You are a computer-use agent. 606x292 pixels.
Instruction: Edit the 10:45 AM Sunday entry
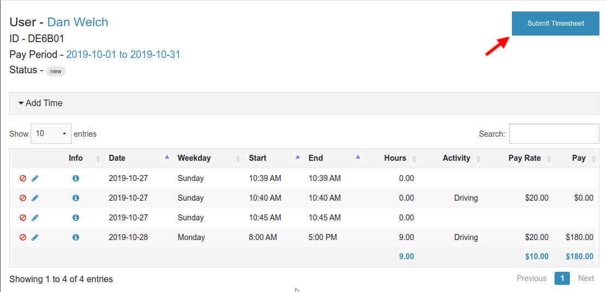35,218
